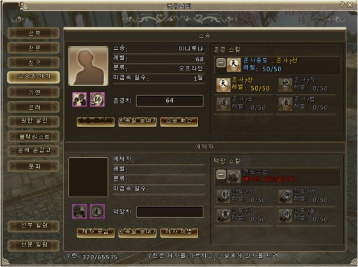The width and height of the screenshot is (358, 267).
Task: Click the 天 skill icon with level 50/50
Action: click(x=223, y=85)
